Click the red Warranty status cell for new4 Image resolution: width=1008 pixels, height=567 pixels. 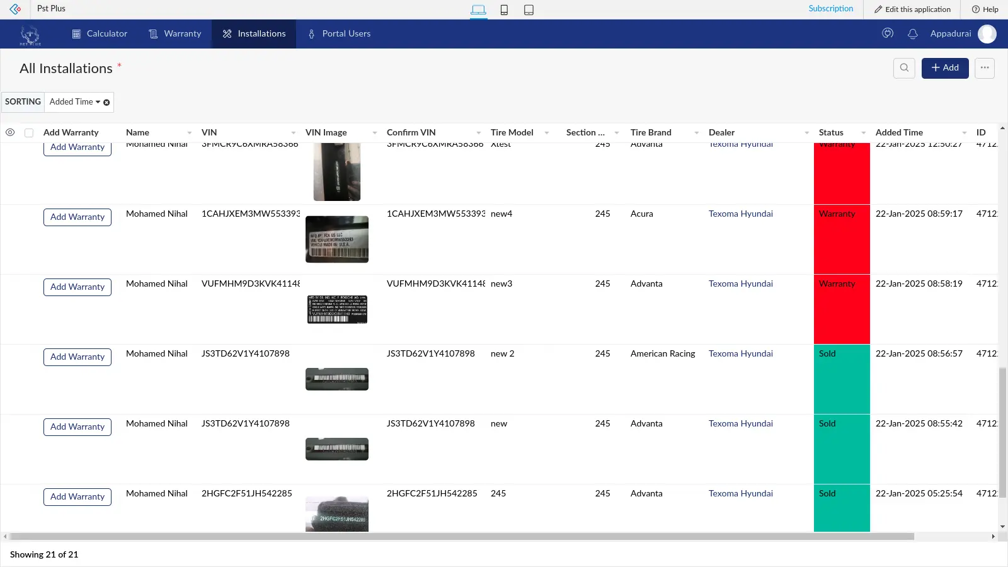[842, 239]
